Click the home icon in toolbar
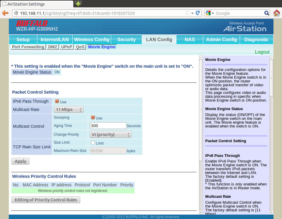This screenshot has width=282, height=219. [x=276, y=13]
